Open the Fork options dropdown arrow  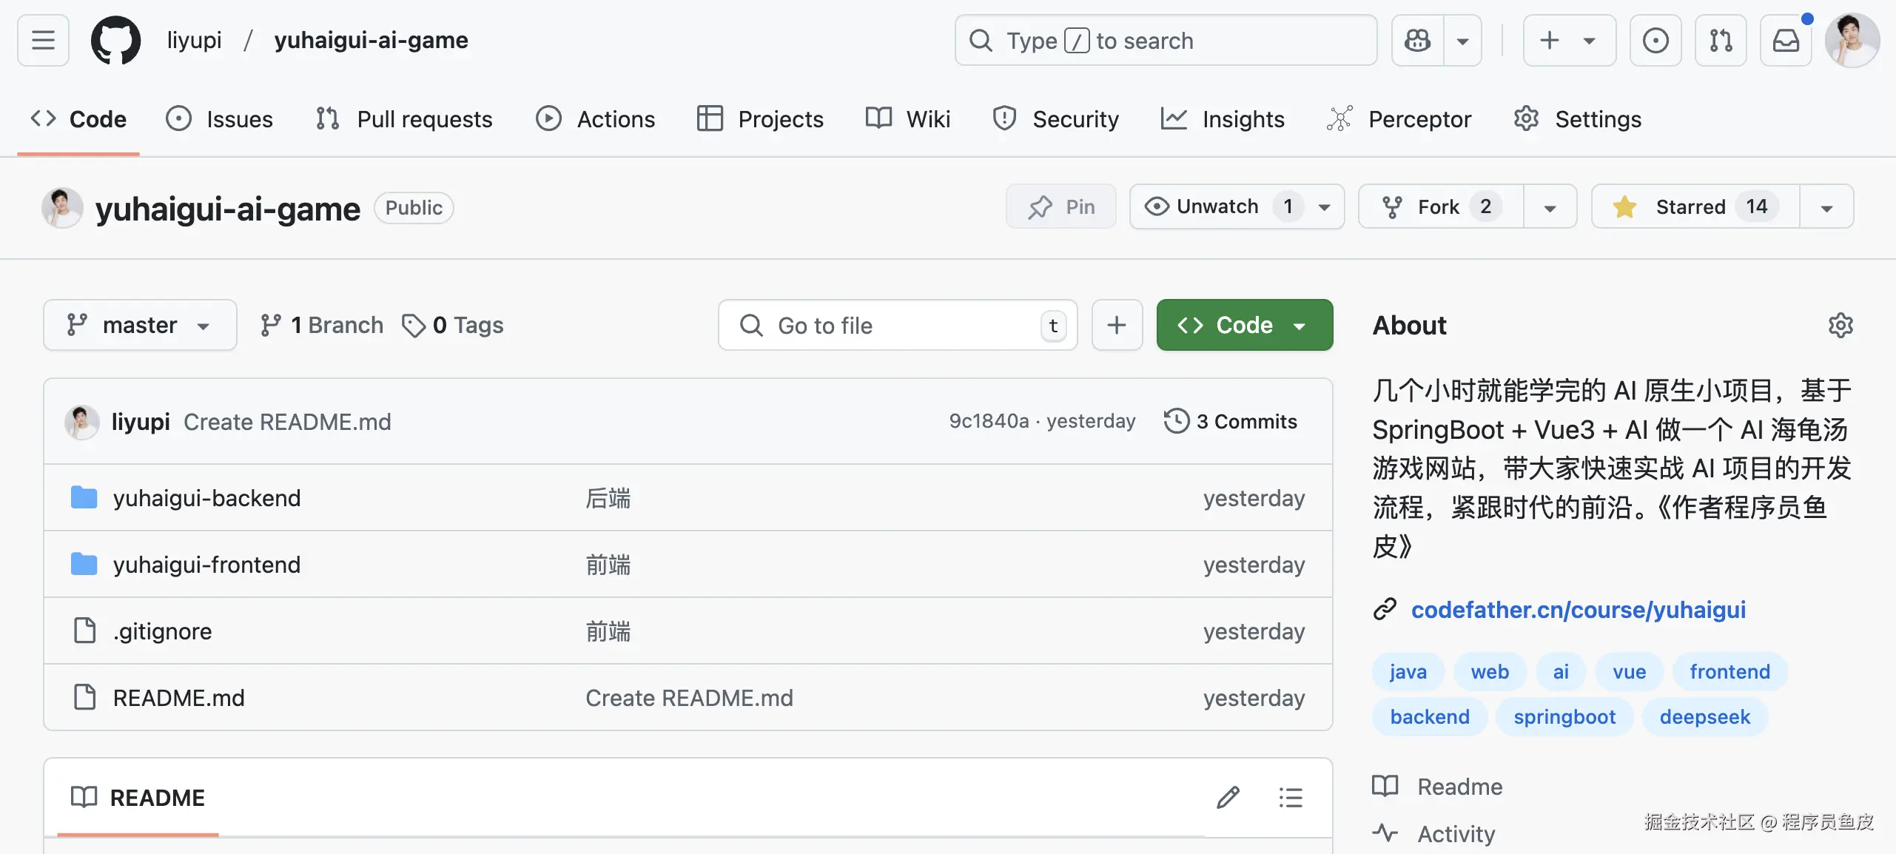1550,207
